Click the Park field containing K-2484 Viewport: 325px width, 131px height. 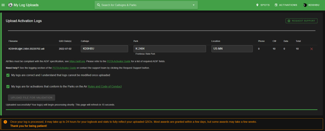click(x=170, y=49)
